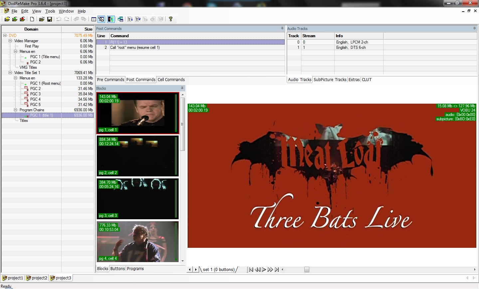Click the Redo arrow toolbar icon

(67, 19)
